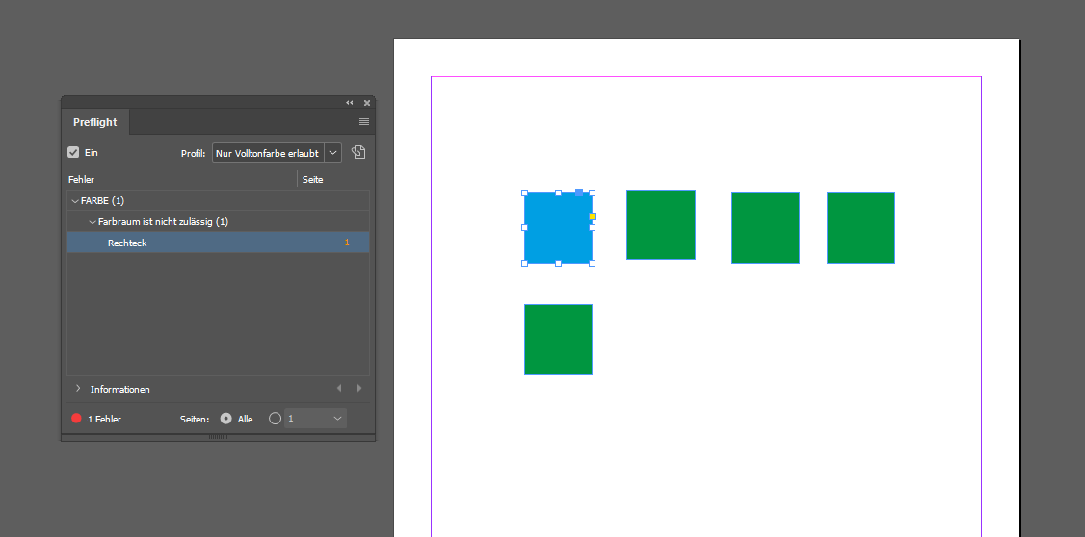Switch to the Preflight tab
Screen dimensions: 1085x537
94,122
